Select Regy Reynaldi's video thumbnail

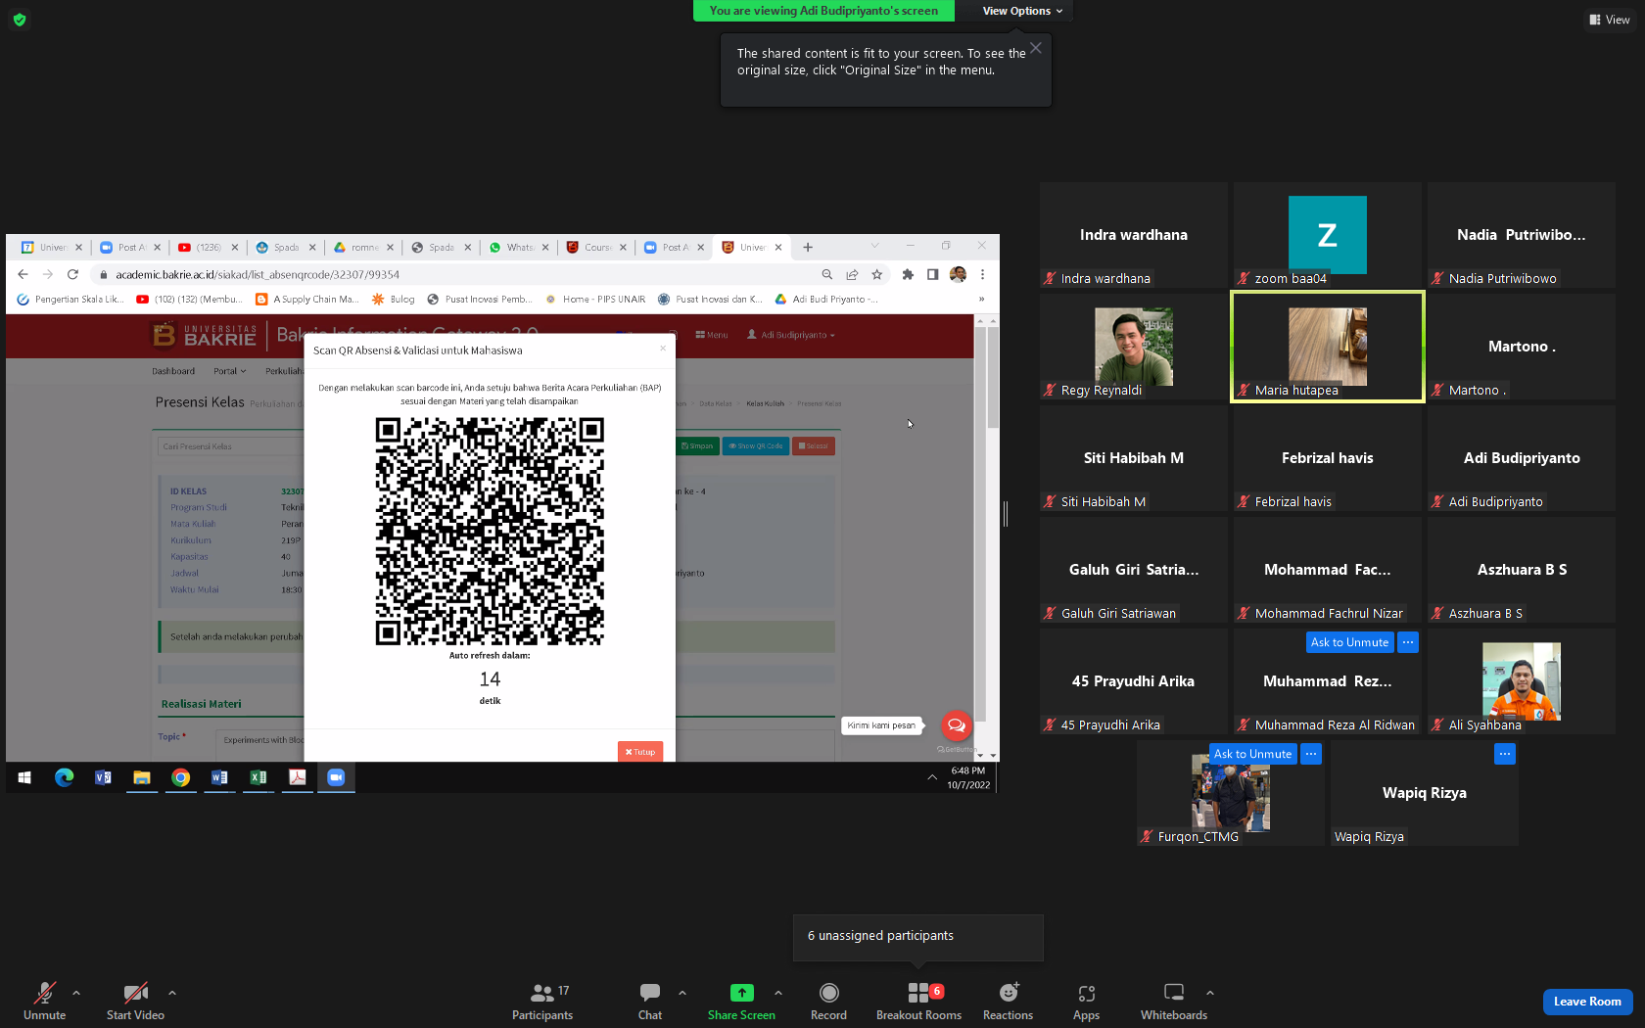1134,347
